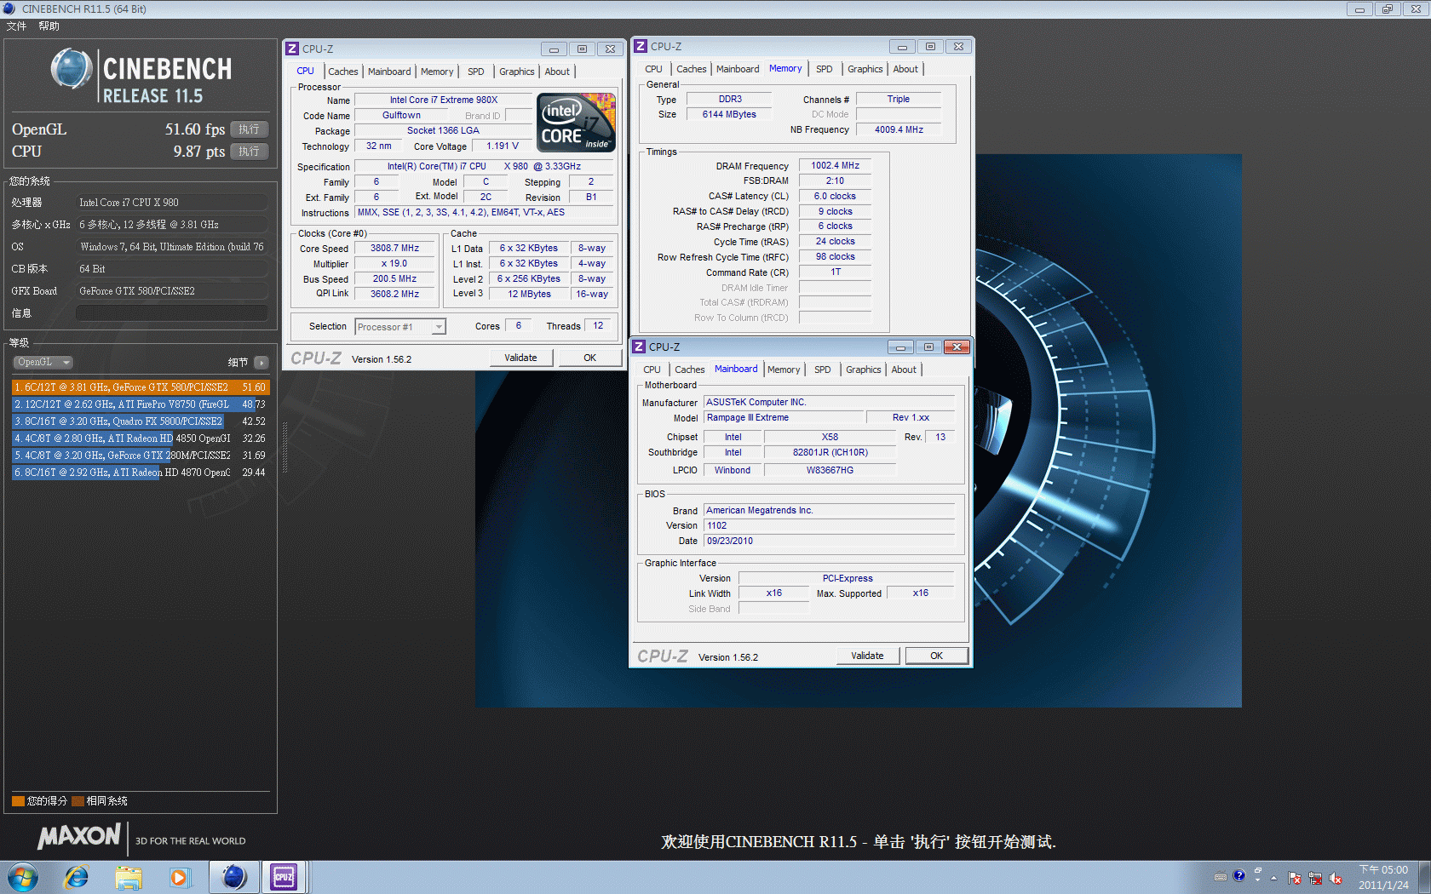Click the Windows Start orb
1431x894 pixels.
coord(23,877)
